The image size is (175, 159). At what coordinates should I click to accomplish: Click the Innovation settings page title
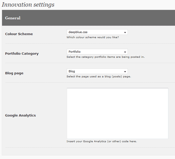coord(28,5)
